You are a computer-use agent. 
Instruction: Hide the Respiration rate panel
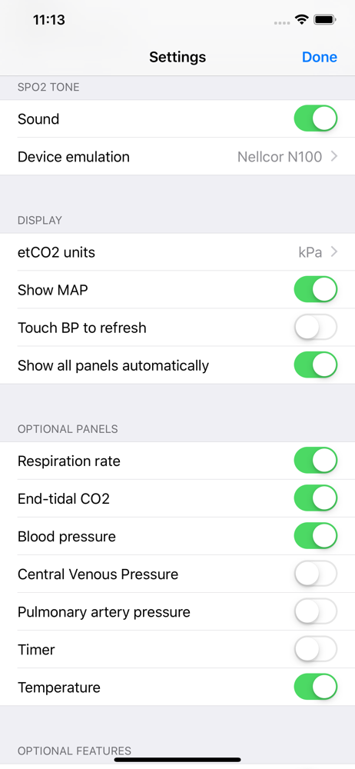(316, 461)
